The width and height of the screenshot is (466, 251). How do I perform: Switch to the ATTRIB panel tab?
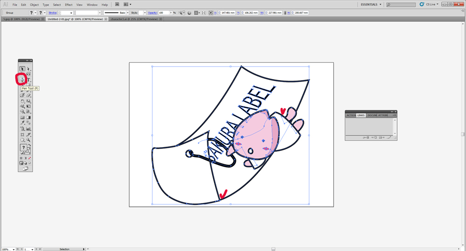pos(383,115)
